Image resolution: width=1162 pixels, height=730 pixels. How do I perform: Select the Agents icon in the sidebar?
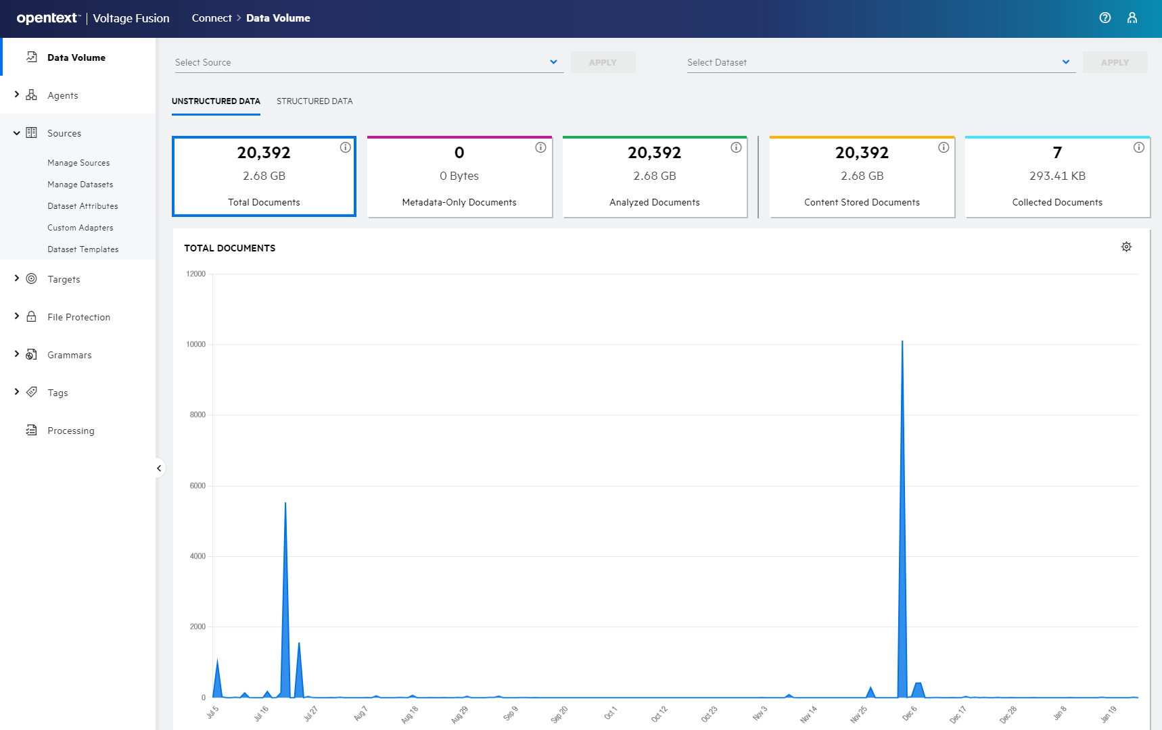(x=31, y=95)
